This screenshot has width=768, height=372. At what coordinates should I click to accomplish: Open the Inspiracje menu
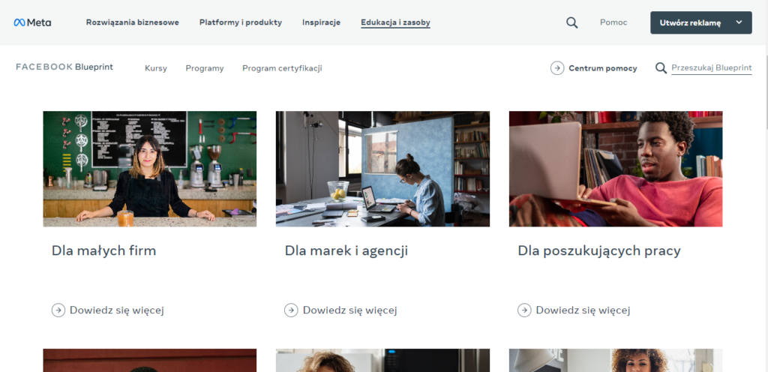pos(321,22)
